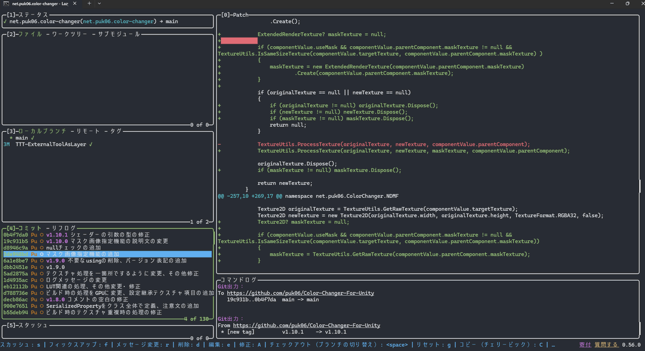Select commit 1d4935ac ログメッセージの変更
Image resolution: width=645 pixels, height=351 pixels.
[x=107, y=280]
